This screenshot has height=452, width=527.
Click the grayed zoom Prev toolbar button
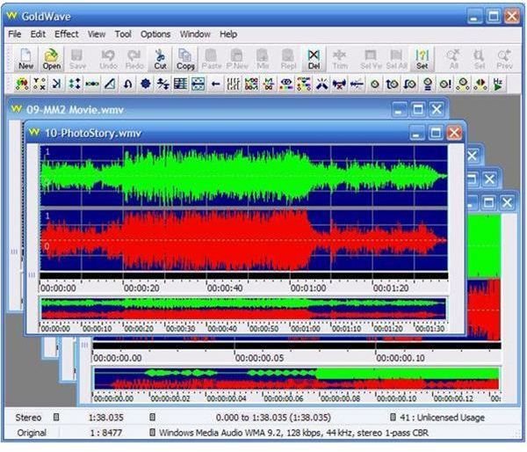(505, 59)
